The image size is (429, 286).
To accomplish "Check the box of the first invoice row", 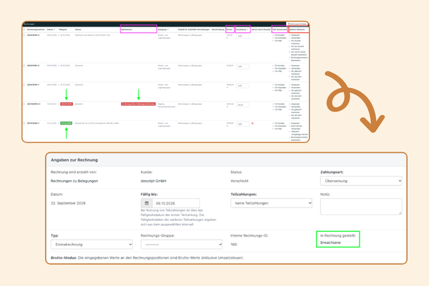I will (24, 35).
